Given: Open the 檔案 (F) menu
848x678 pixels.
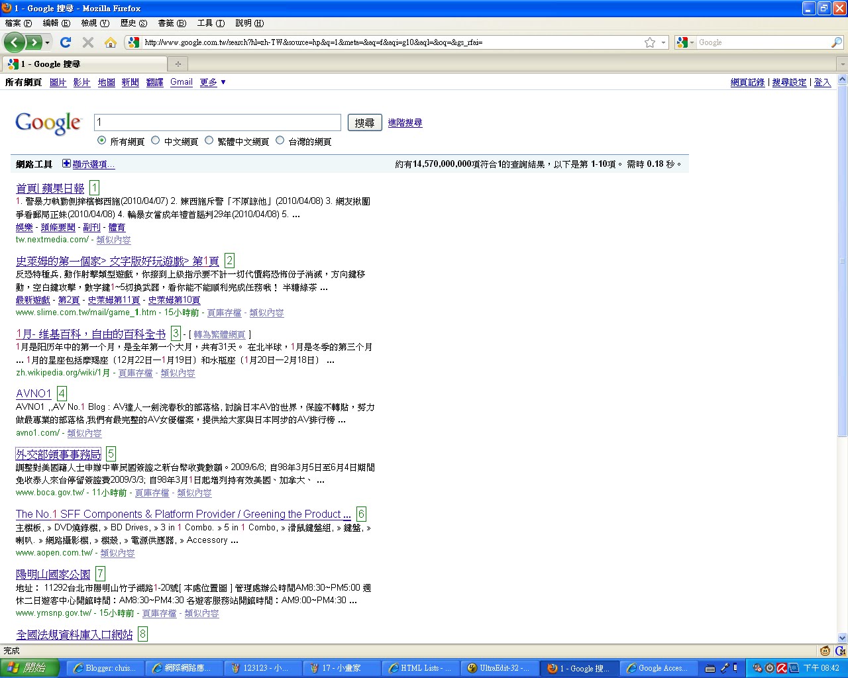Looking at the screenshot, I should click(18, 23).
